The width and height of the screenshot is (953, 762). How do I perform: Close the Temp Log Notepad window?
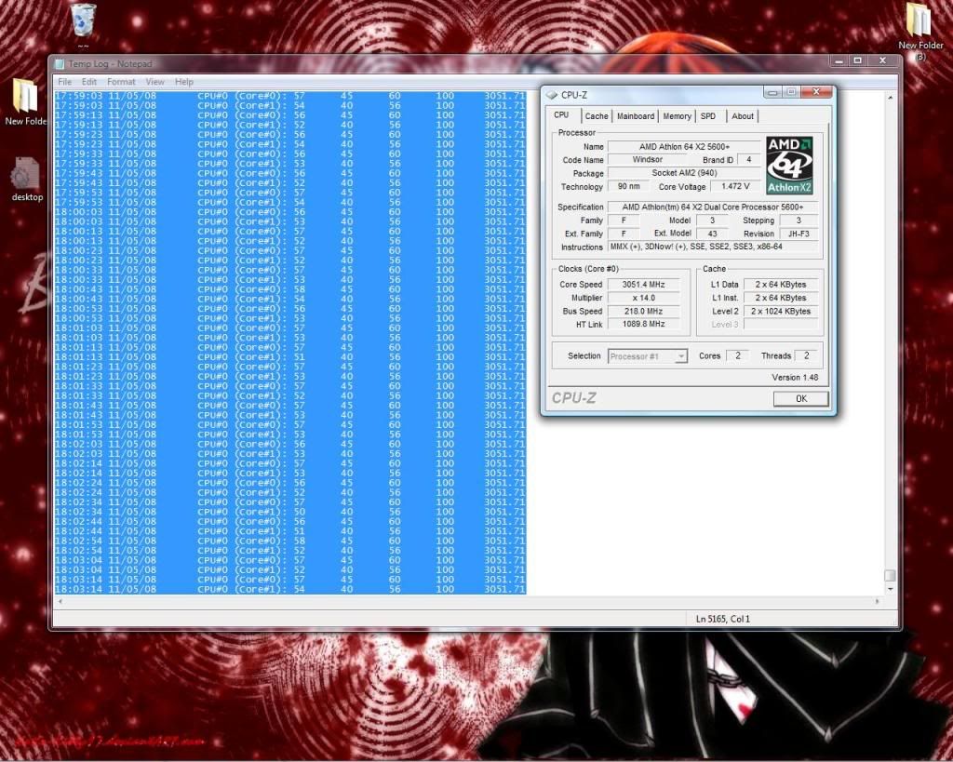(x=882, y=60)
